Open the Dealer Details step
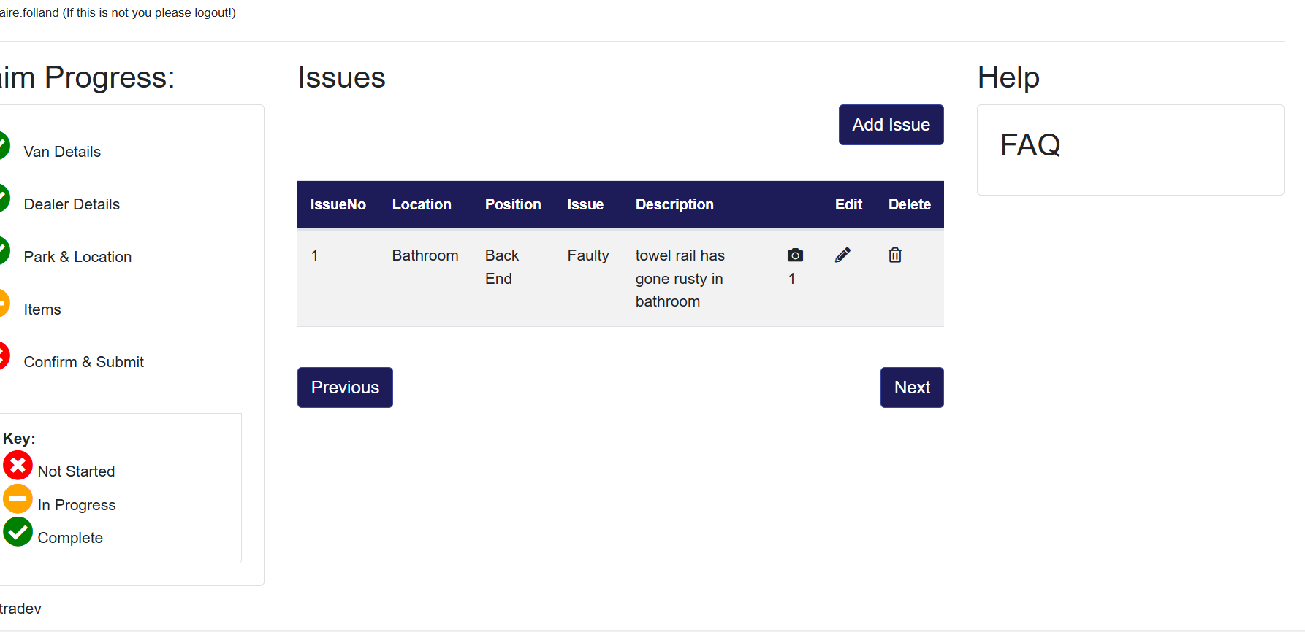This screenshot has height=632, width=1305. click(72, 204)
